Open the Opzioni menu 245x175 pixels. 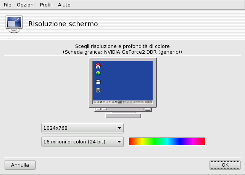coord(26,5)
